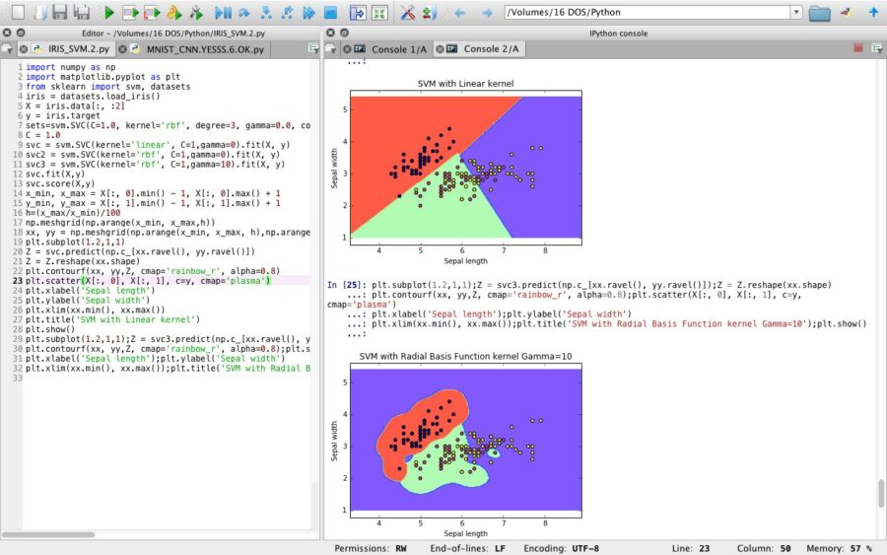Click the Permissions: RW status entry
Screen dimensions: 887x555
(x=371, y=548)
